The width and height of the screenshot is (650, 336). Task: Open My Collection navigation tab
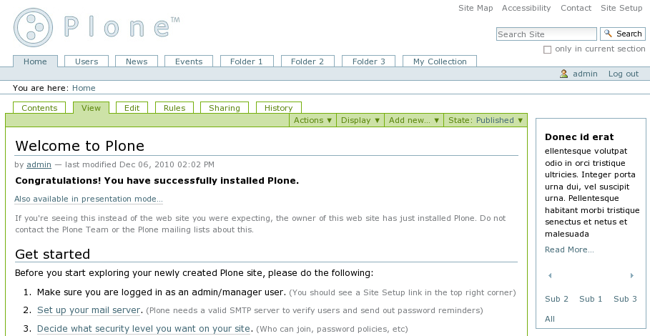440,61
